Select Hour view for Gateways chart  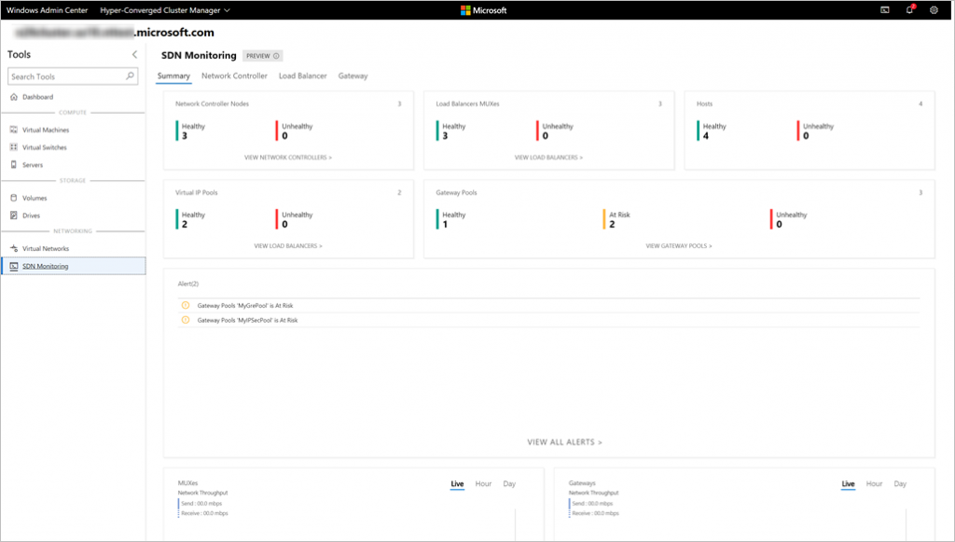tap(875, 484)
